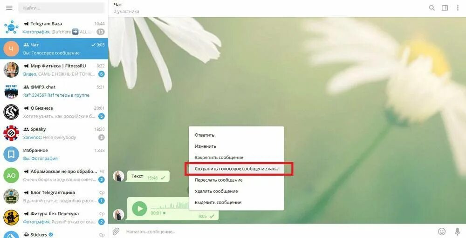Click 2 участника in chat header

click(126, 12)
